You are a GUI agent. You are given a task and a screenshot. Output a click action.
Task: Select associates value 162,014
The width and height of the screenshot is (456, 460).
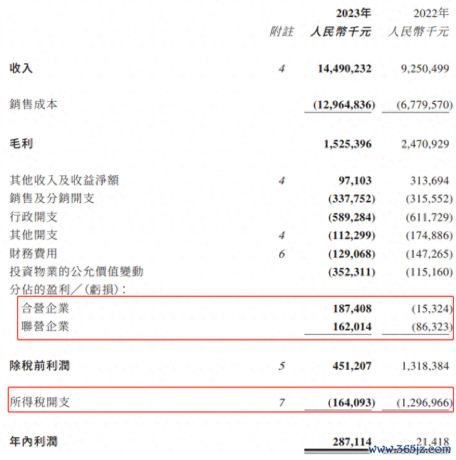[x=353, y=327]
